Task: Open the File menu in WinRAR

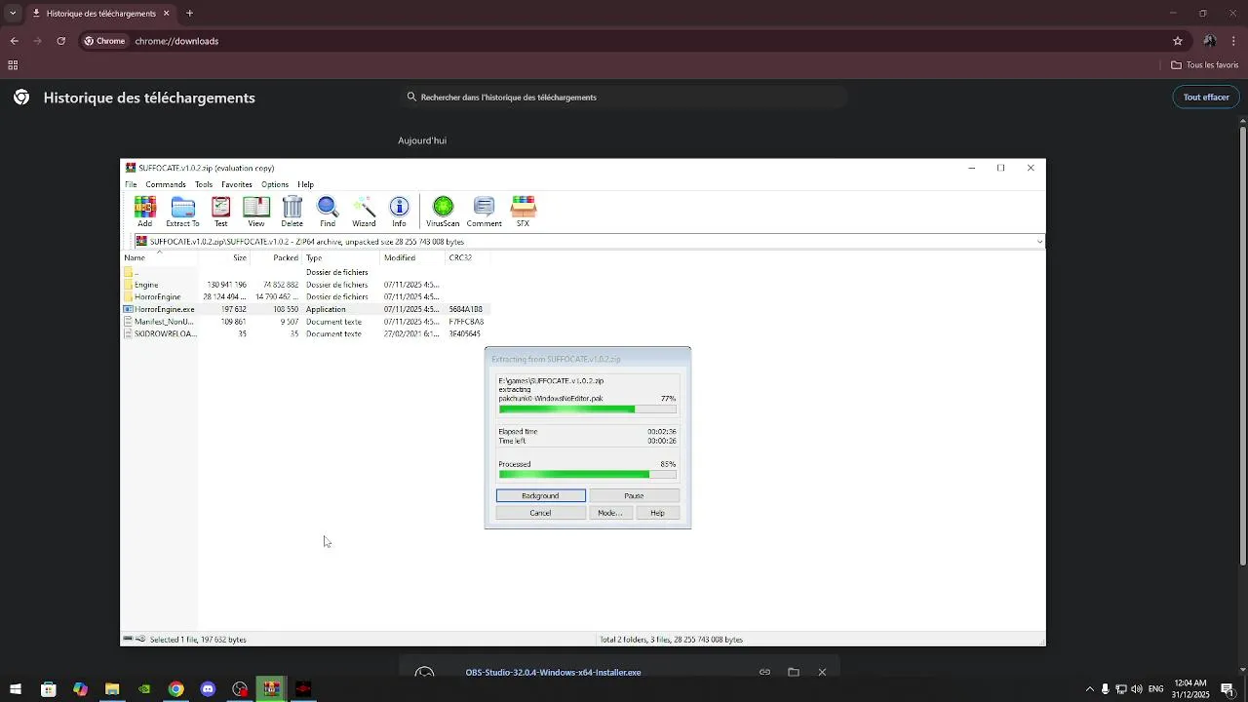Action: [131, 184]
